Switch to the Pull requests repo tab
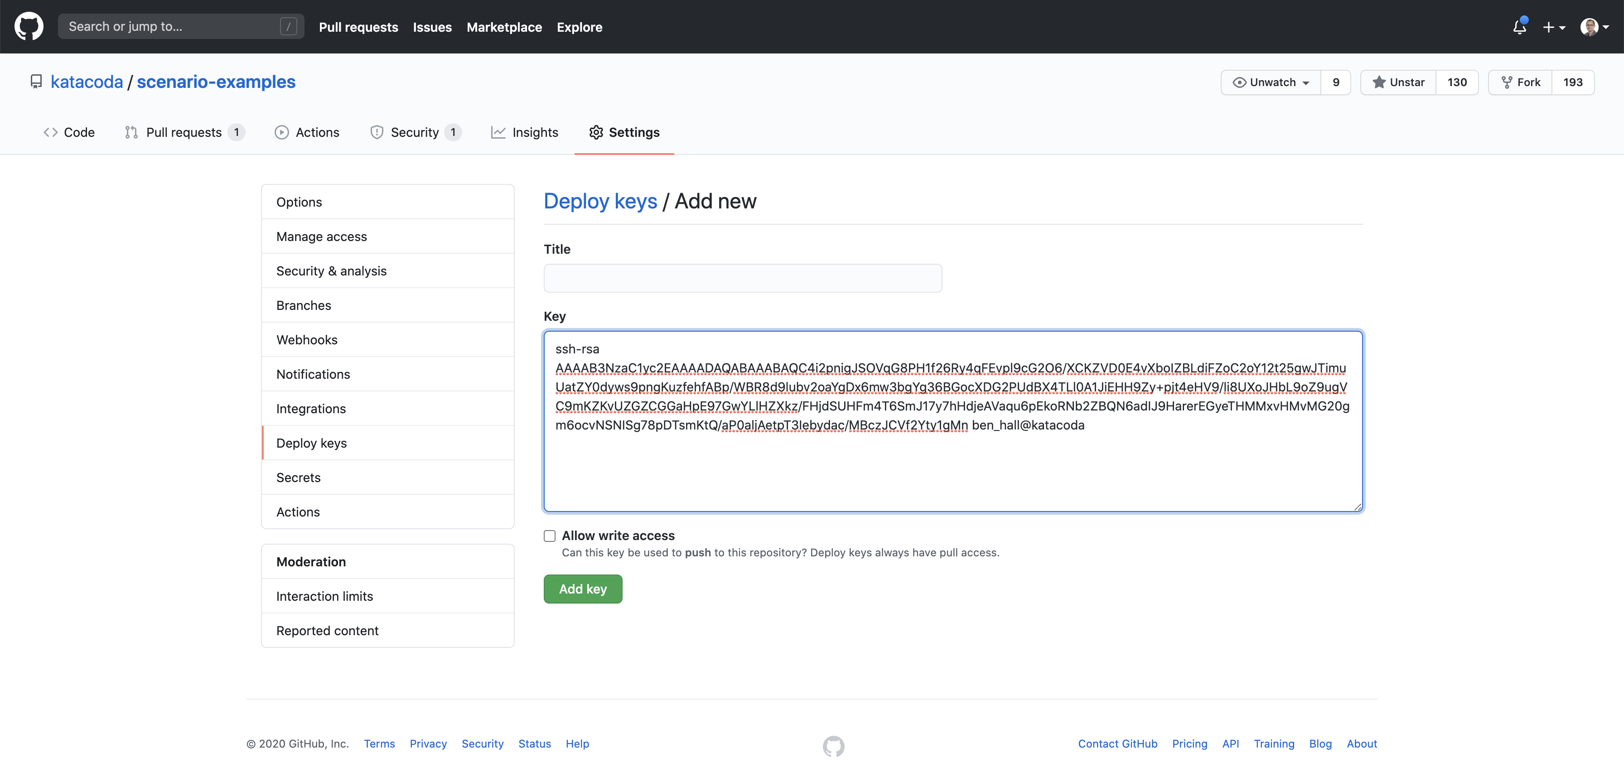The width and height of the screenshot is (1624, 782). pos(184,132)
